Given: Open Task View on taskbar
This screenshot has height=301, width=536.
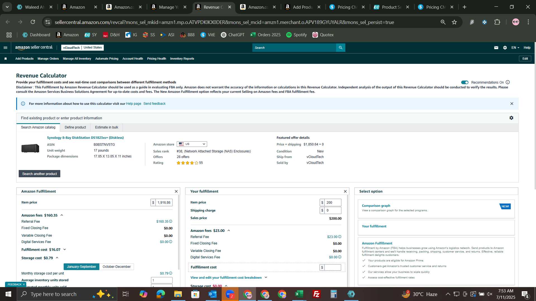Looking at the screenshot, I should (125, 294).
